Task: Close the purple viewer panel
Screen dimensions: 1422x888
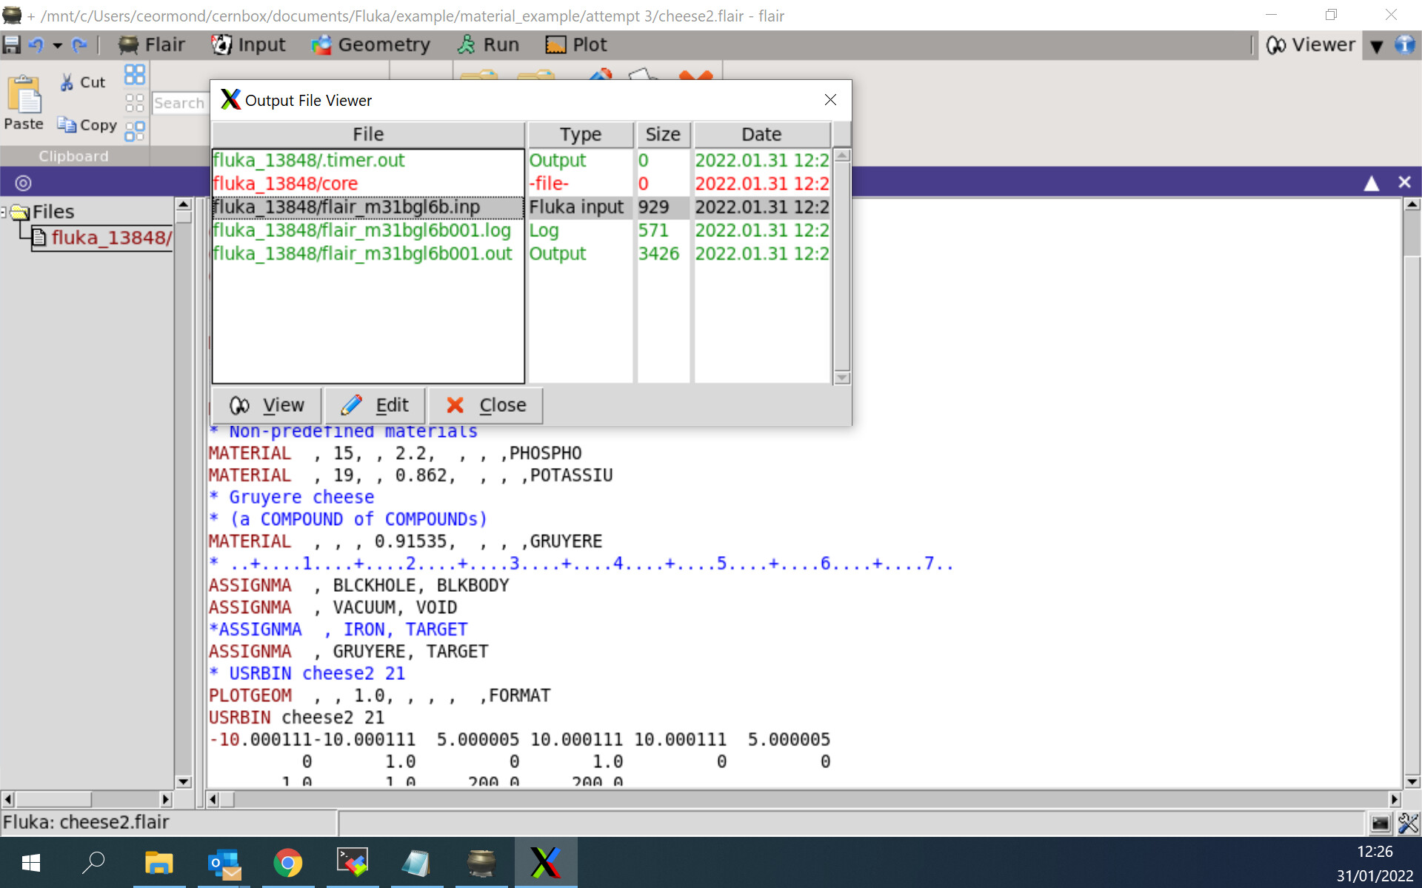Action: tap(1404, 182)
